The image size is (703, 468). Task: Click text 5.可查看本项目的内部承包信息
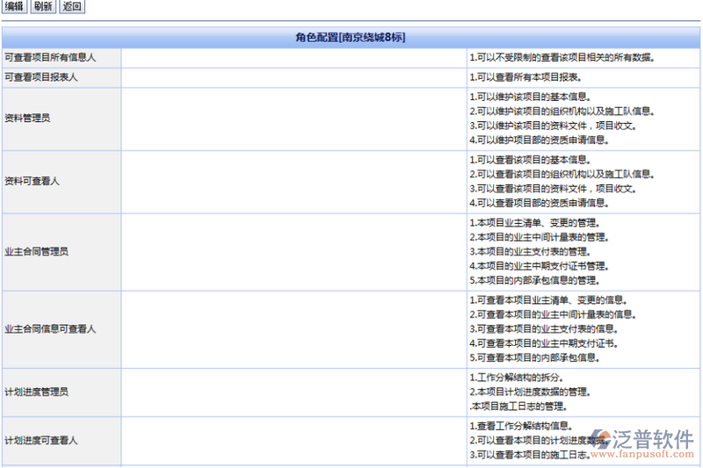(x=535, y=358)
